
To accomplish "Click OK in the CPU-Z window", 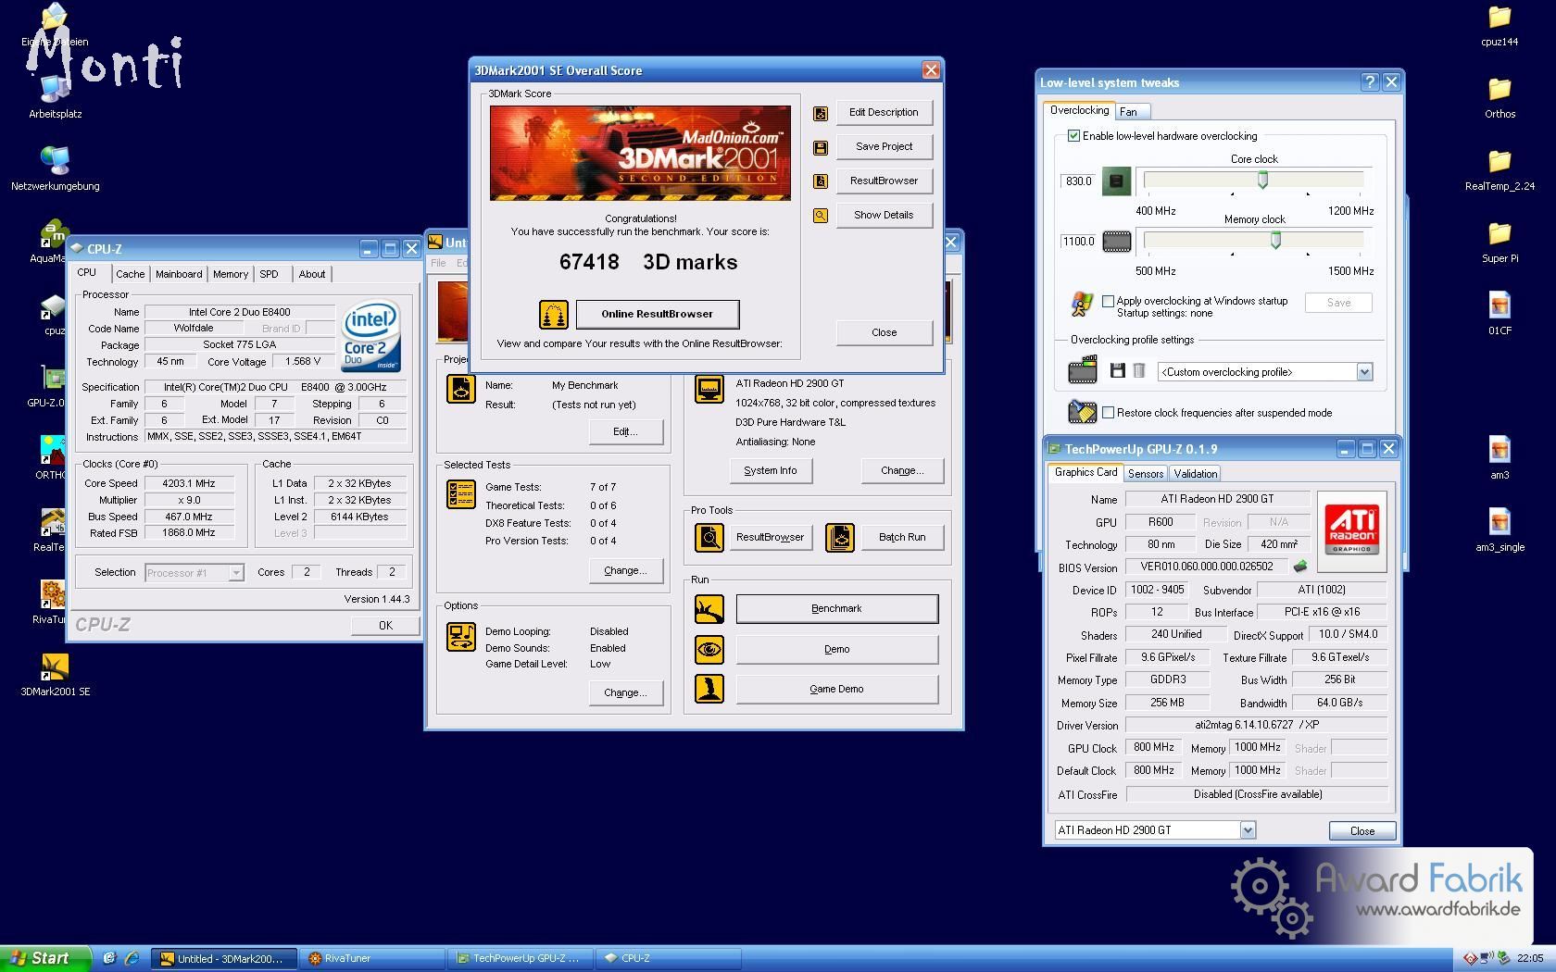I will pyautogui.click(x=385, y=626).
